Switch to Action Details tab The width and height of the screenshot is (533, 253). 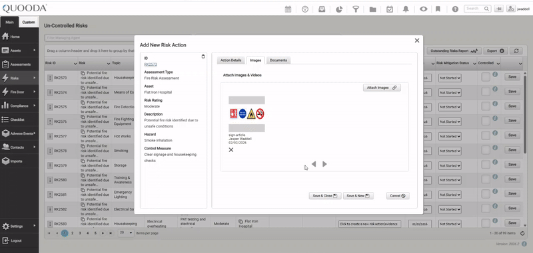point(231,60)
